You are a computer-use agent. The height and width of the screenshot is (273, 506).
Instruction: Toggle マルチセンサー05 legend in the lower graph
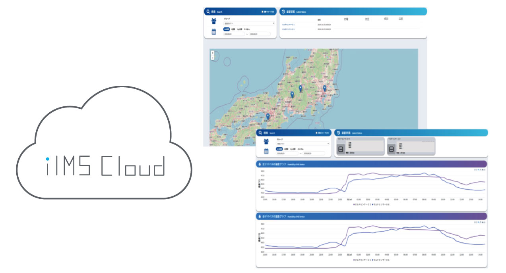coord(362,260)
